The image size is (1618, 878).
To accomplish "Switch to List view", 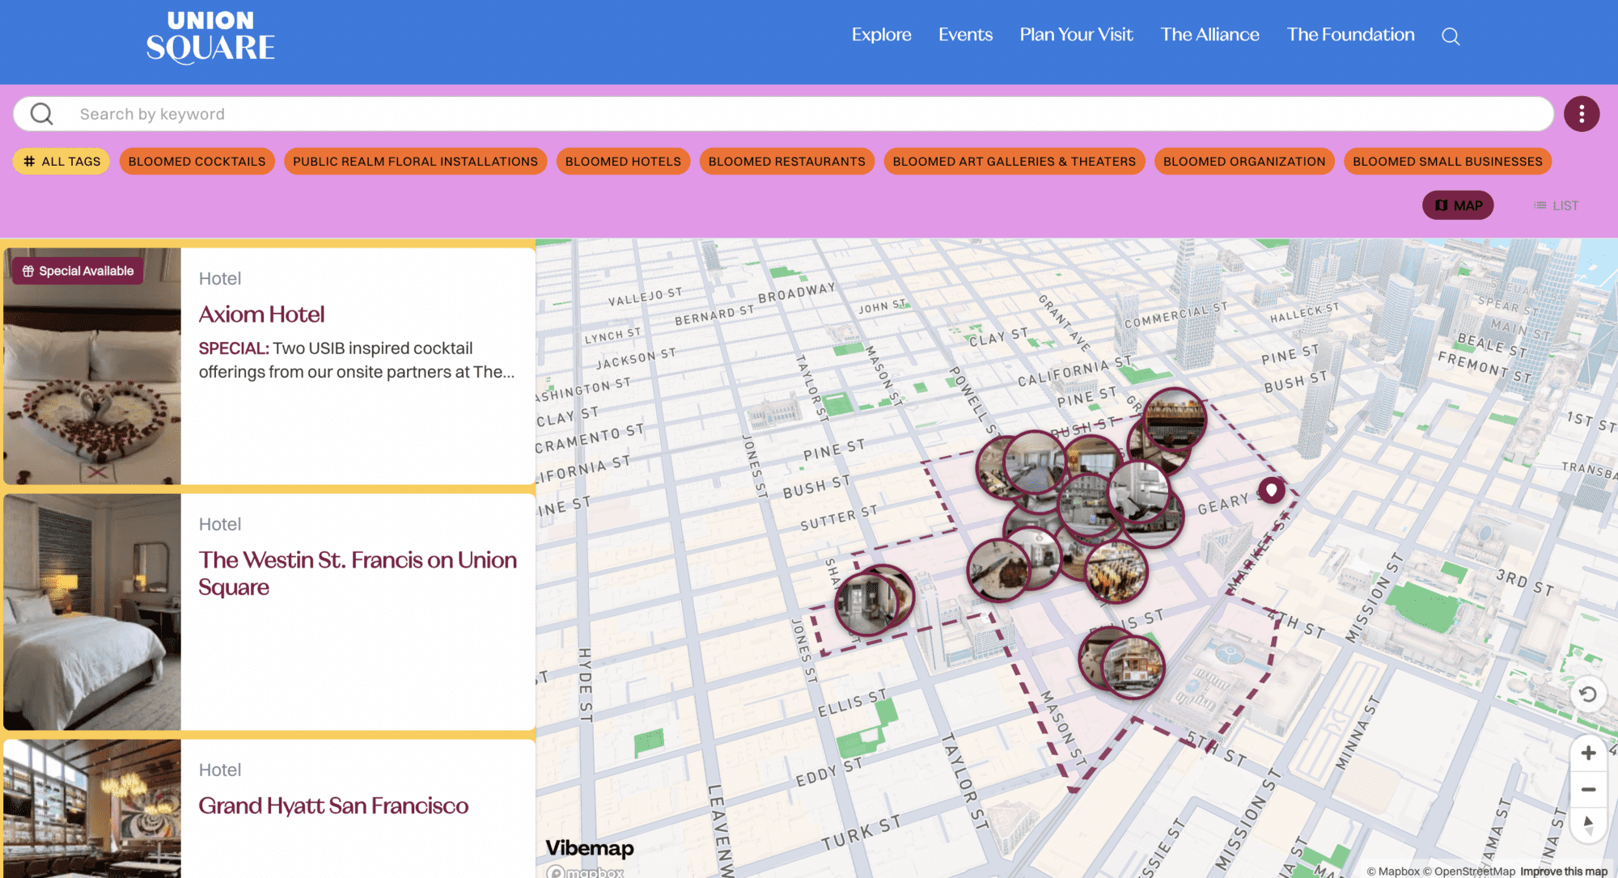I will (1556, 205).
